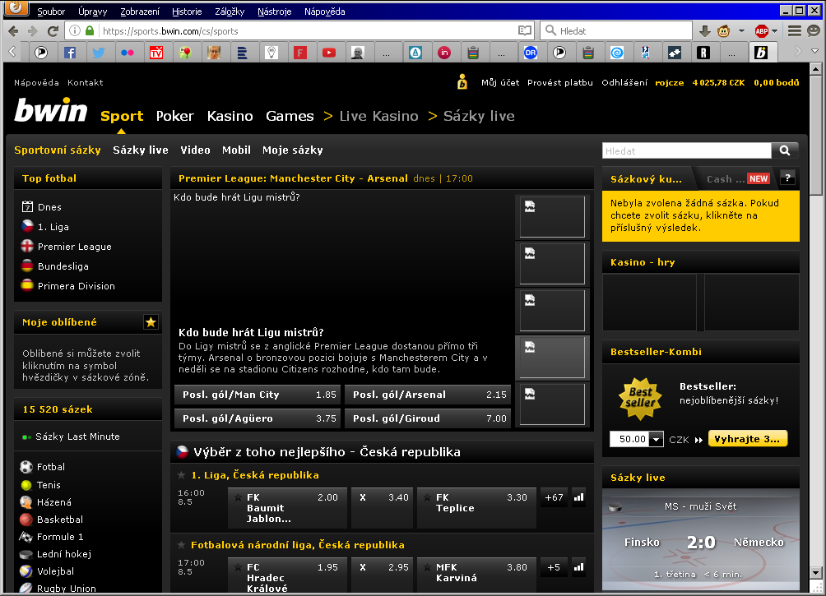Open the Flickr dots bookmark
The height and width of the screenshot is (596, 826).
coord(128,52)
